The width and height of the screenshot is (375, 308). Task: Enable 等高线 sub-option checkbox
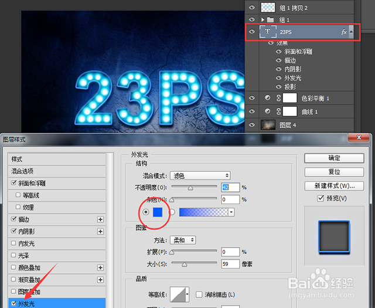click(x=18, y=195)
